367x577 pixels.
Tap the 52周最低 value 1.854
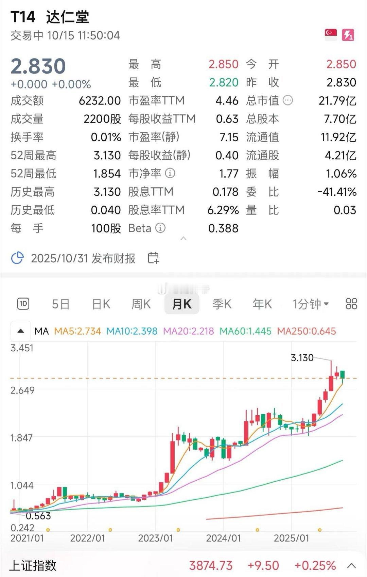(x=107, y=173)
